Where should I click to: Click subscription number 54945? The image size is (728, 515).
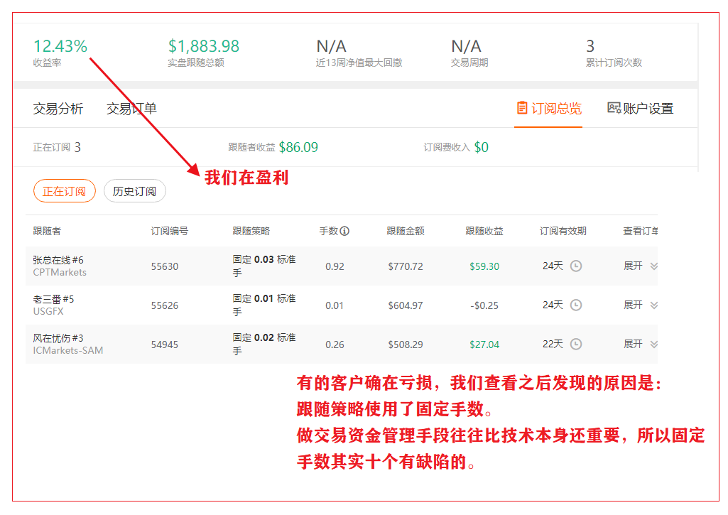tap(164, 345)
